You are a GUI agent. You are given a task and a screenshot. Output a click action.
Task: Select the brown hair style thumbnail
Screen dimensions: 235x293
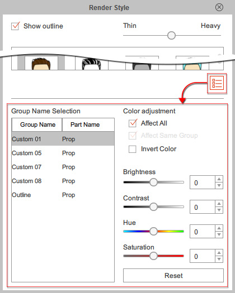(x=41, y=63)
